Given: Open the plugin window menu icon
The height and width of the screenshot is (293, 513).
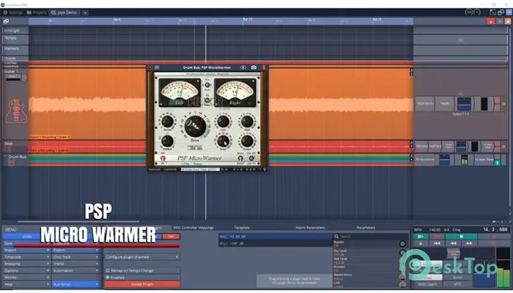Looking at the screenshot, I should pos(157,67).
